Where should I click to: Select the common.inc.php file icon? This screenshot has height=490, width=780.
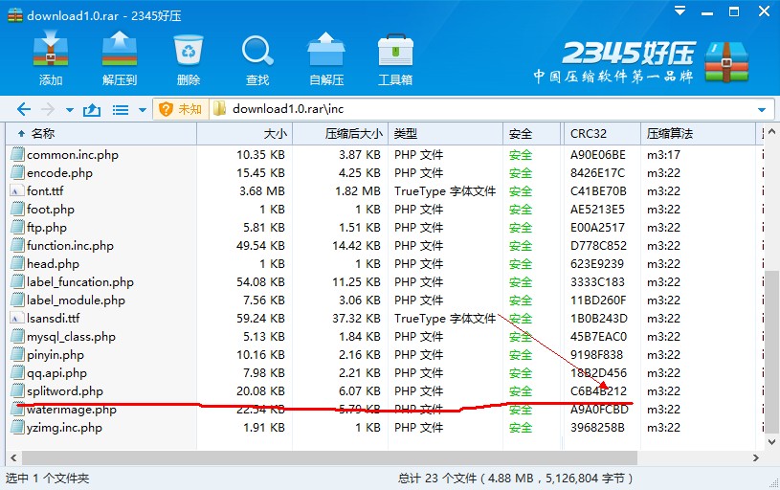[17, 154]
